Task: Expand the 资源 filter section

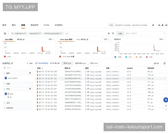Action: coord(4,83)
